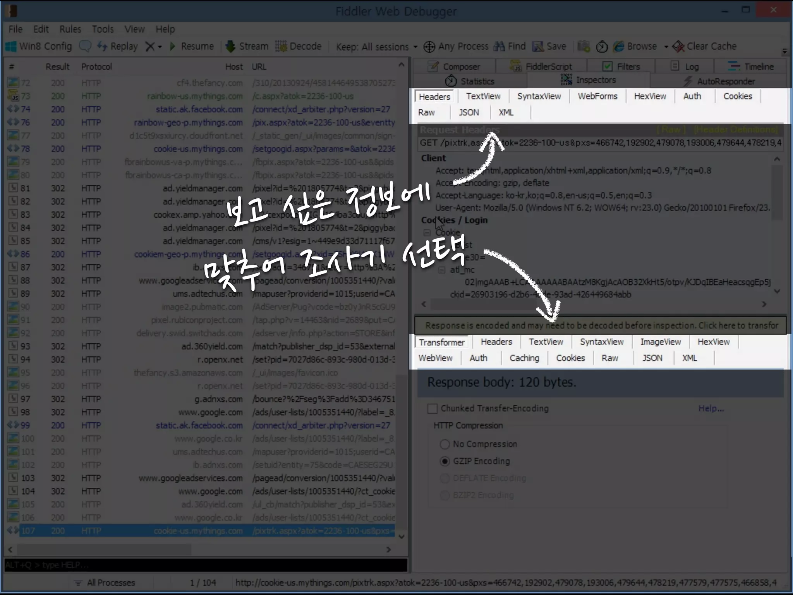
Task: Select No Compression radio option
Action: 445,444
